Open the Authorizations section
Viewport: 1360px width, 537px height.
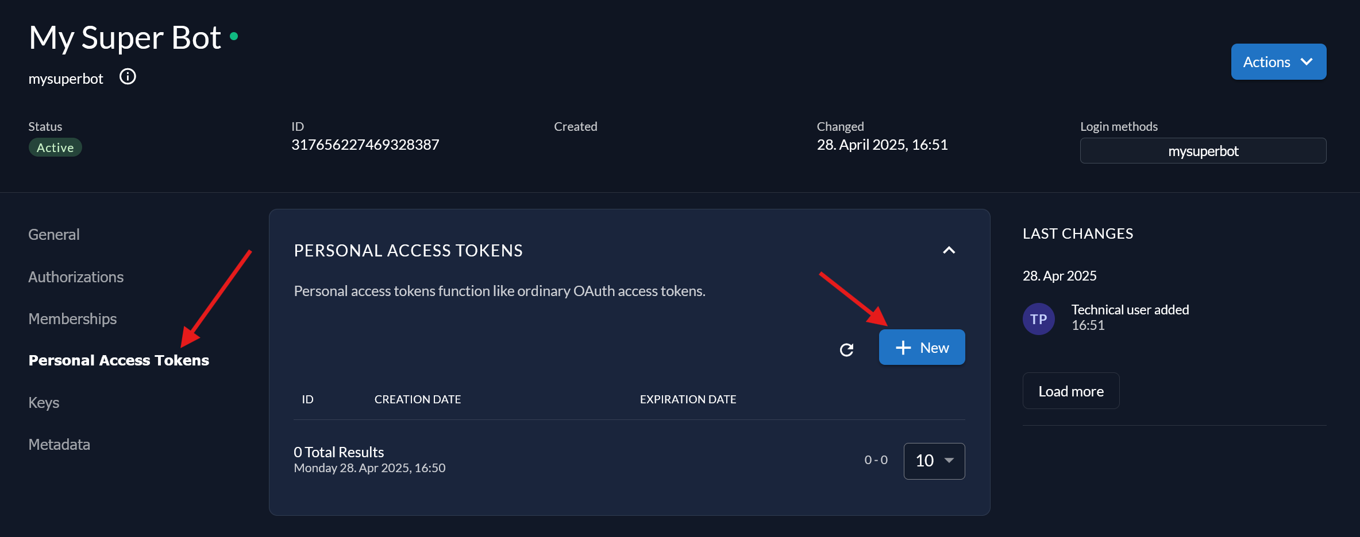click(75, 277)
